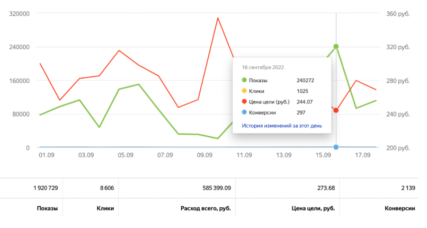Click the x-axis date label 01.09
This screenshot has height=228, width=427.
click(x=47, y=155)
